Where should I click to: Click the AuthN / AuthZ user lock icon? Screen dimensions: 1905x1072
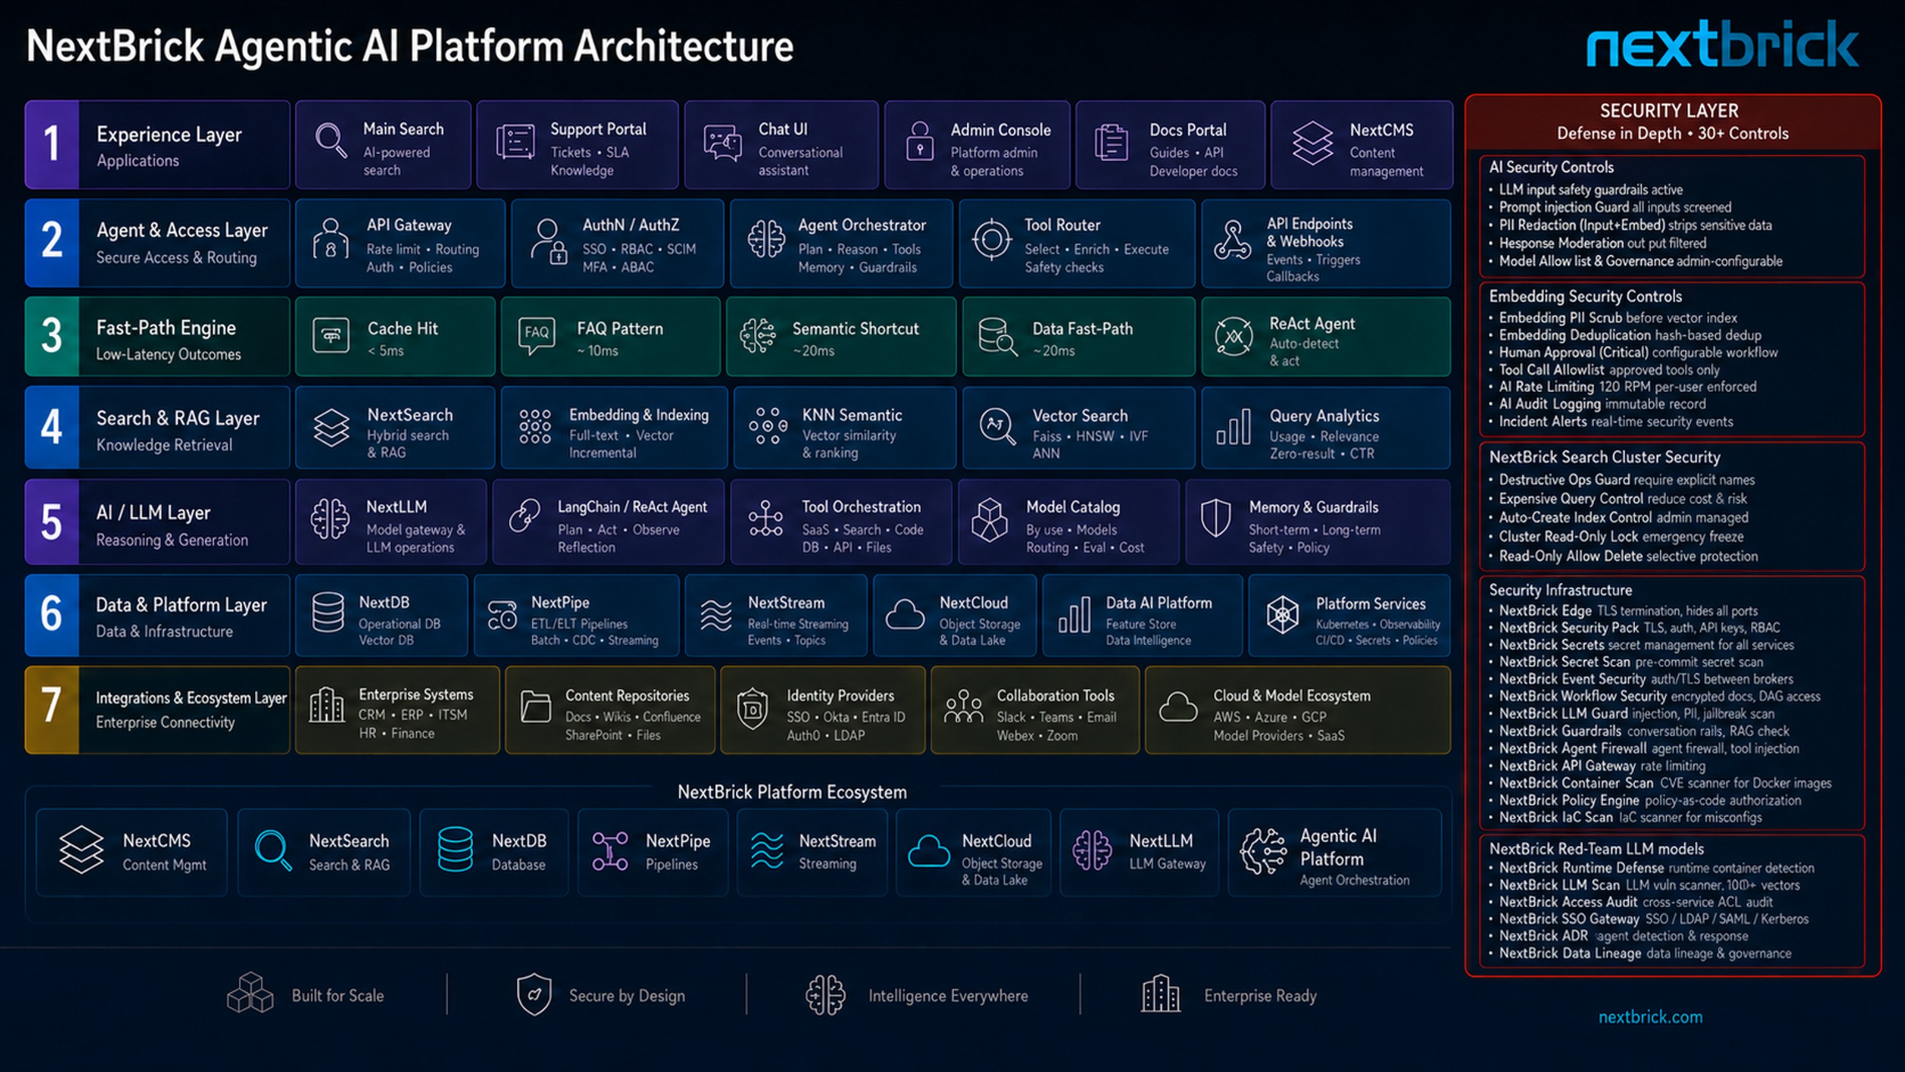[549, 240]
